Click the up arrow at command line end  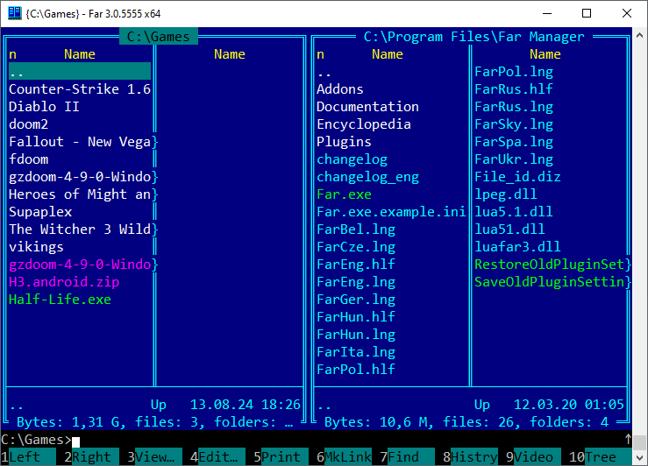pos(628,439)
